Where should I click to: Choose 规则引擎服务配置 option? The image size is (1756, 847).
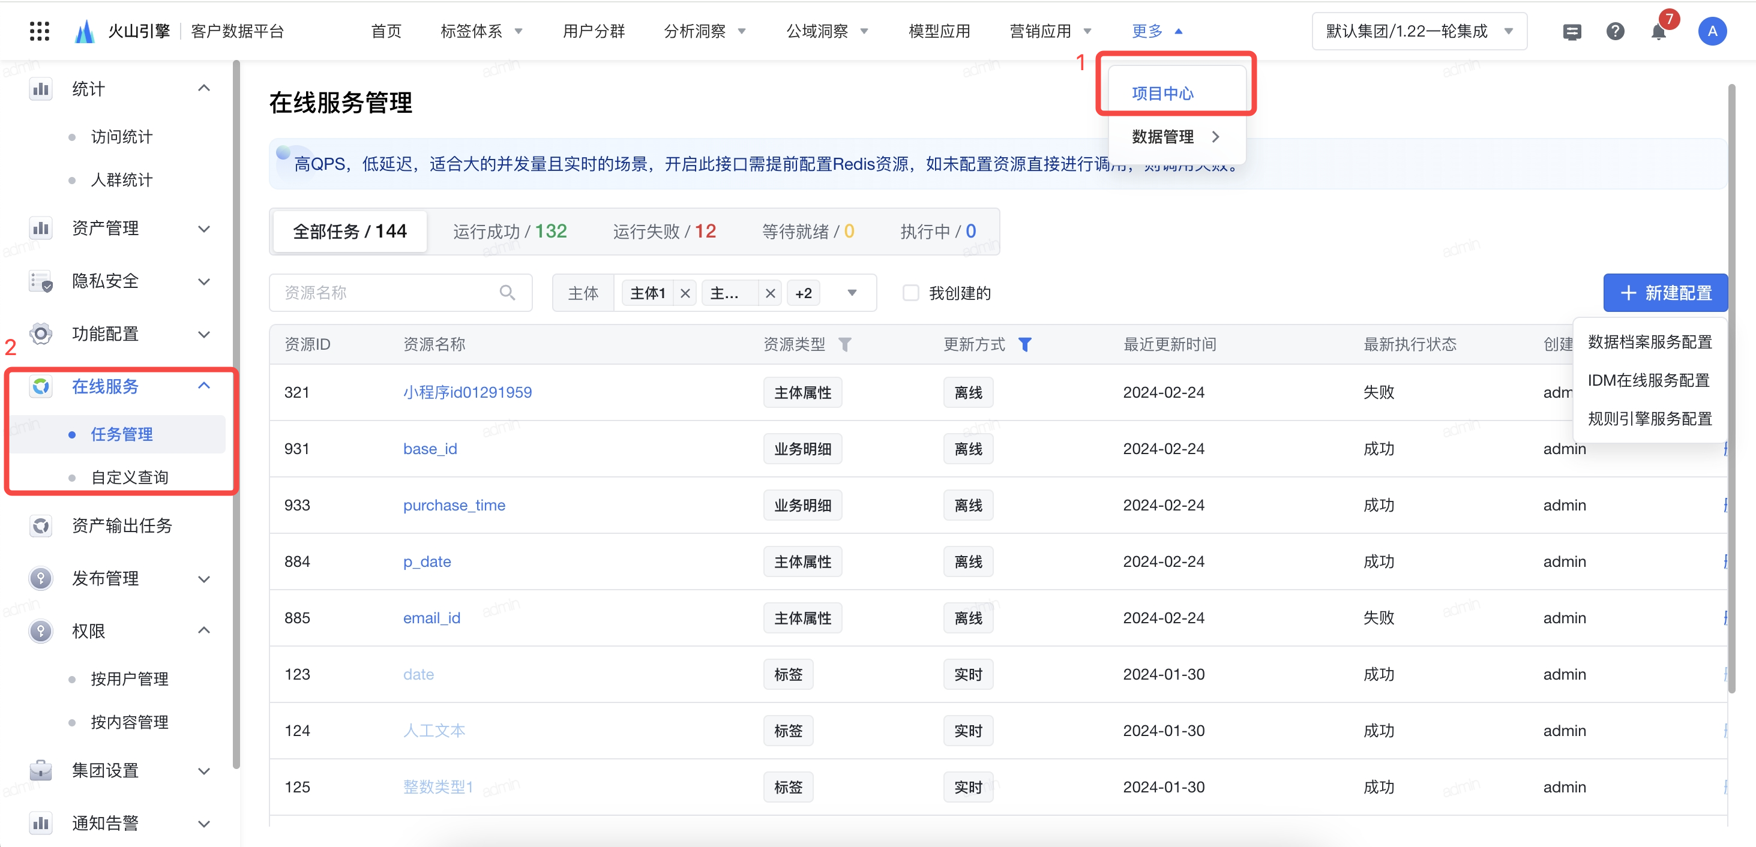[1650, 418]
